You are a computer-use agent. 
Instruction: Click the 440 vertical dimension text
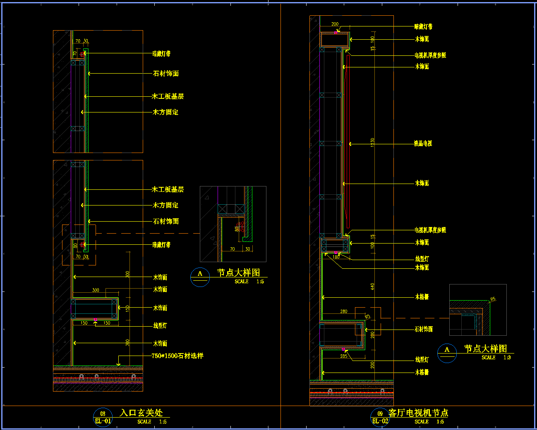[372, 286]
